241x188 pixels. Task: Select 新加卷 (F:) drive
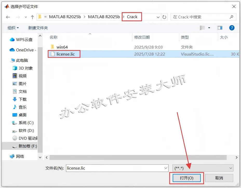(28, 146)
